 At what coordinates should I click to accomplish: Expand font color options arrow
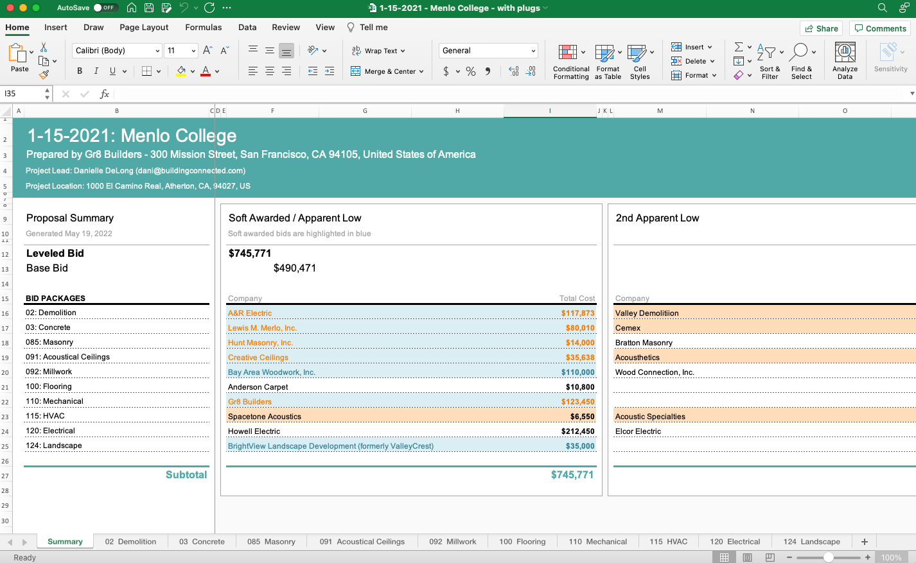point(217,71)
